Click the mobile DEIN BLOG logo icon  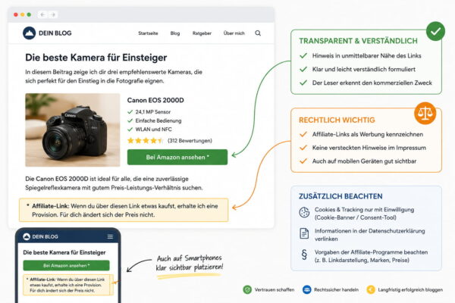27,236
